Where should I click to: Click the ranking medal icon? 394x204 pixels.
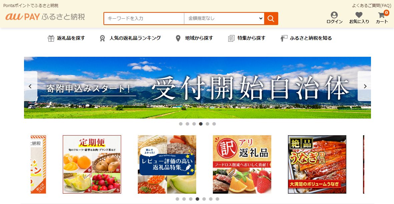click(x=102, y=38)
